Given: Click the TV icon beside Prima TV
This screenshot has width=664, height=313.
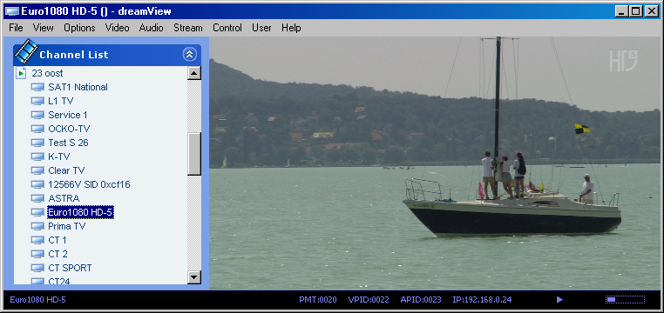Looking at the screenshot, I should coord(37,227).
